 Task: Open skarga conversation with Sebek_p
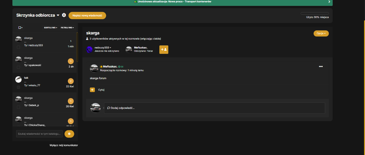tap(45, 102)
